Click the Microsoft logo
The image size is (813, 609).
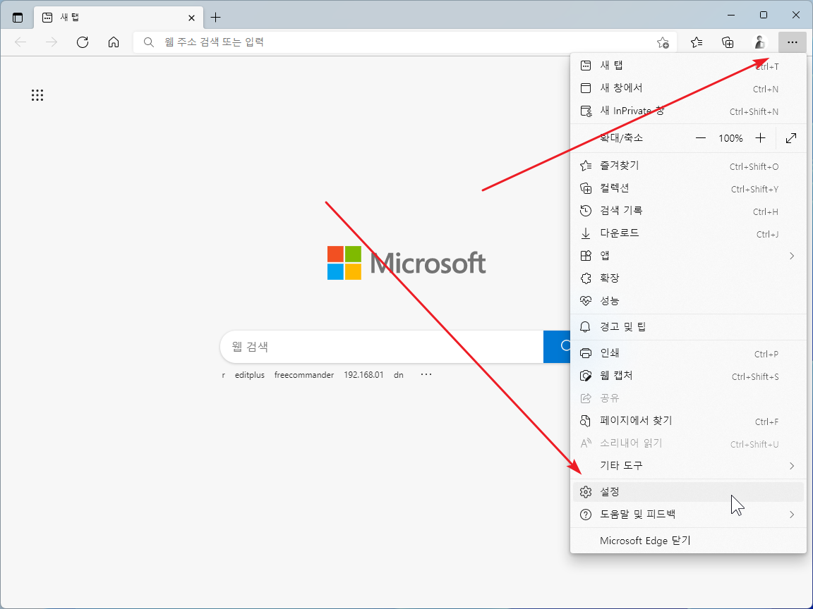point(406,263)
